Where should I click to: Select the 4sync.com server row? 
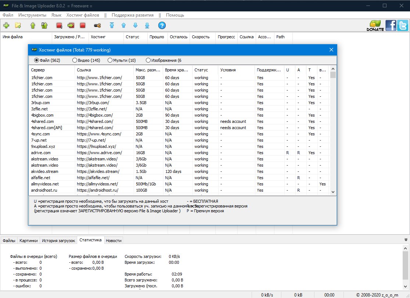(179, 134)
